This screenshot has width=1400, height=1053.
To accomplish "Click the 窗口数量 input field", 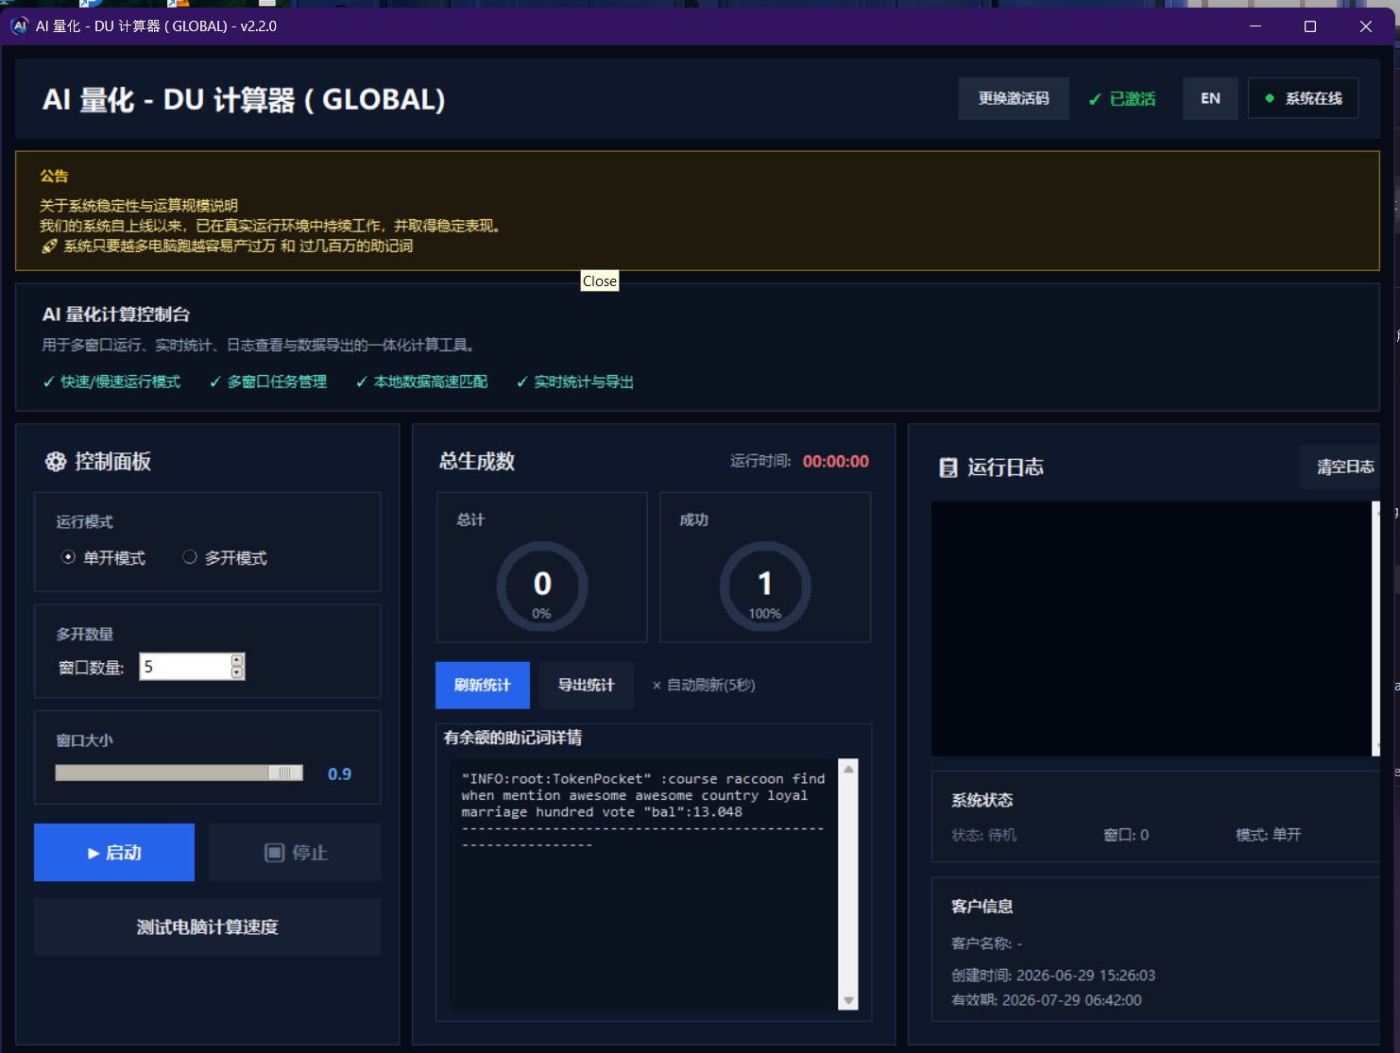I will pyautogui.click(x=186, y=667).
